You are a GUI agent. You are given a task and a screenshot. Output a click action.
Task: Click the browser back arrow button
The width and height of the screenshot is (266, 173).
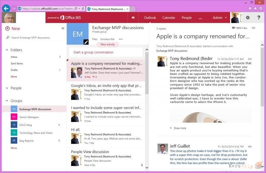coord(6,8)
